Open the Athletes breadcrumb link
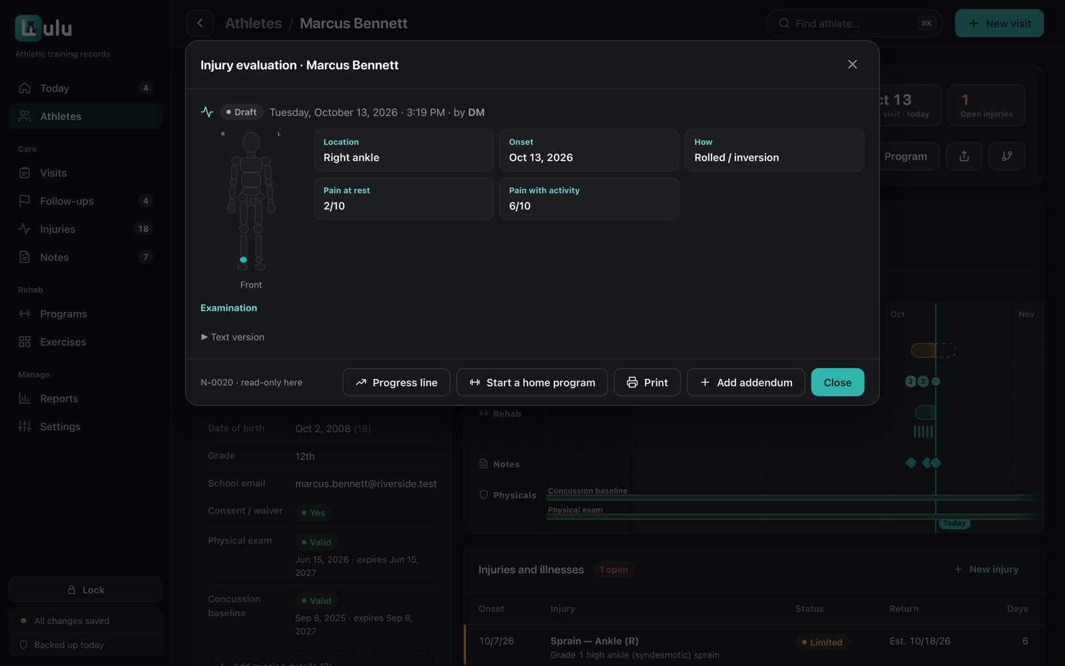 253,23
